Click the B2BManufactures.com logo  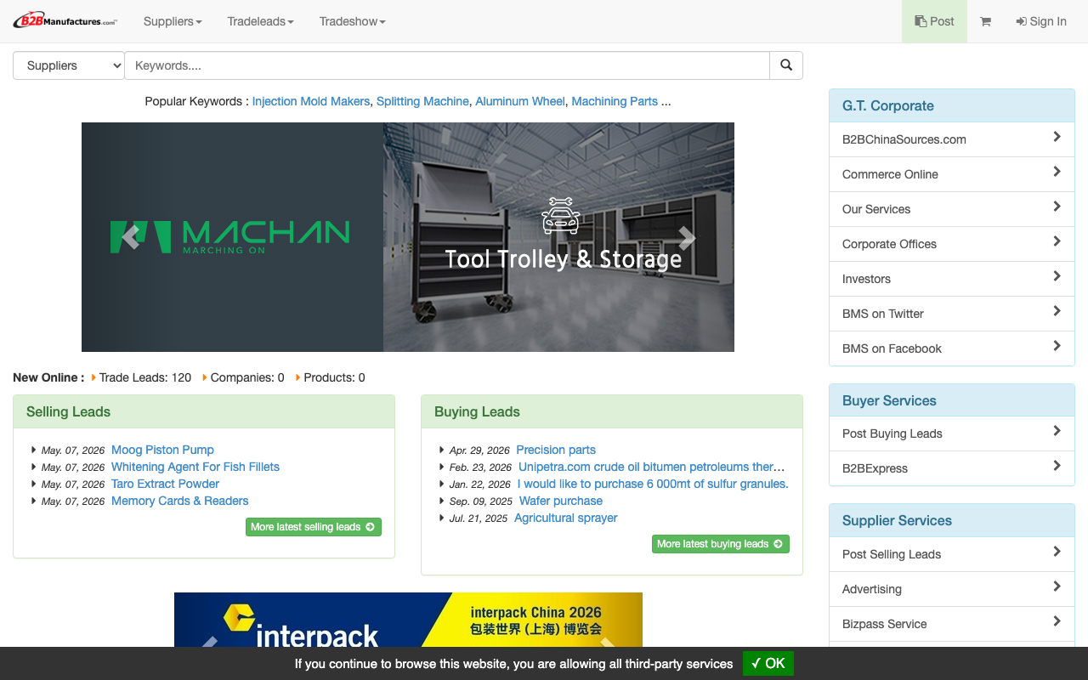[x=65, y=21]
